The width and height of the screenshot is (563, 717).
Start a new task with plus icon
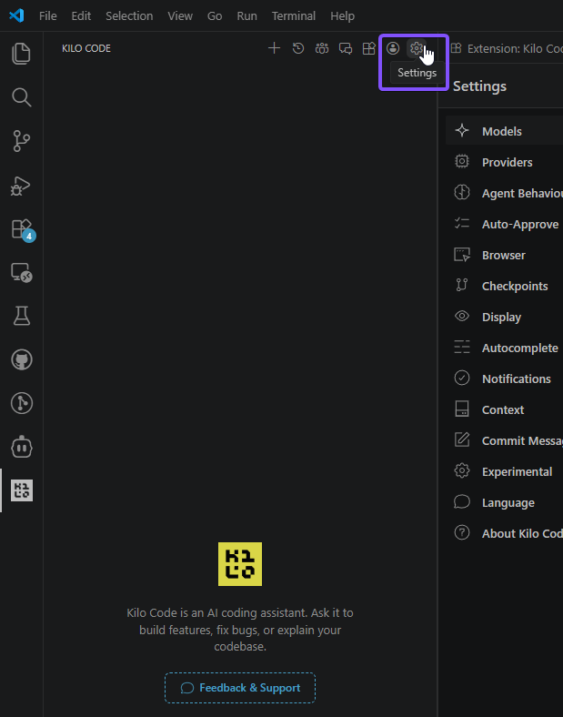(274, 48)
